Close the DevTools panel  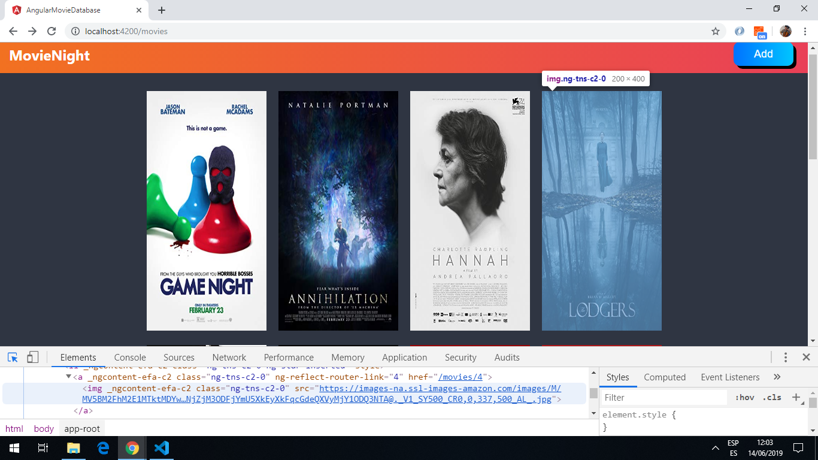806,358
